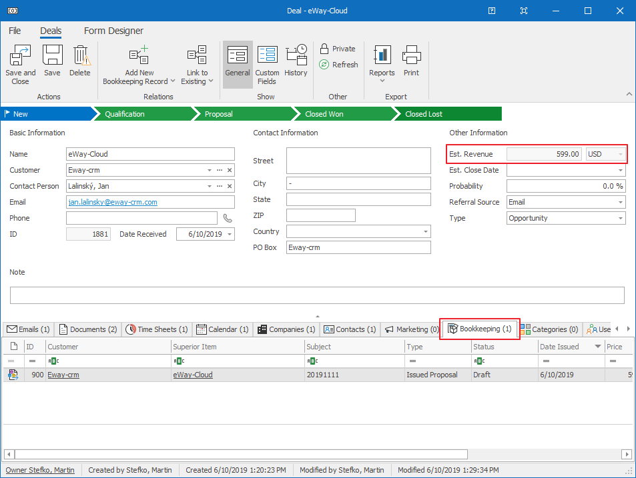Clear the Customer field with X
The height and width of the screenshot is (478, 636).
230,170
